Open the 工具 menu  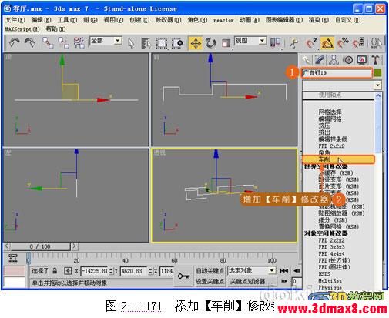click(x=67, y=20)
